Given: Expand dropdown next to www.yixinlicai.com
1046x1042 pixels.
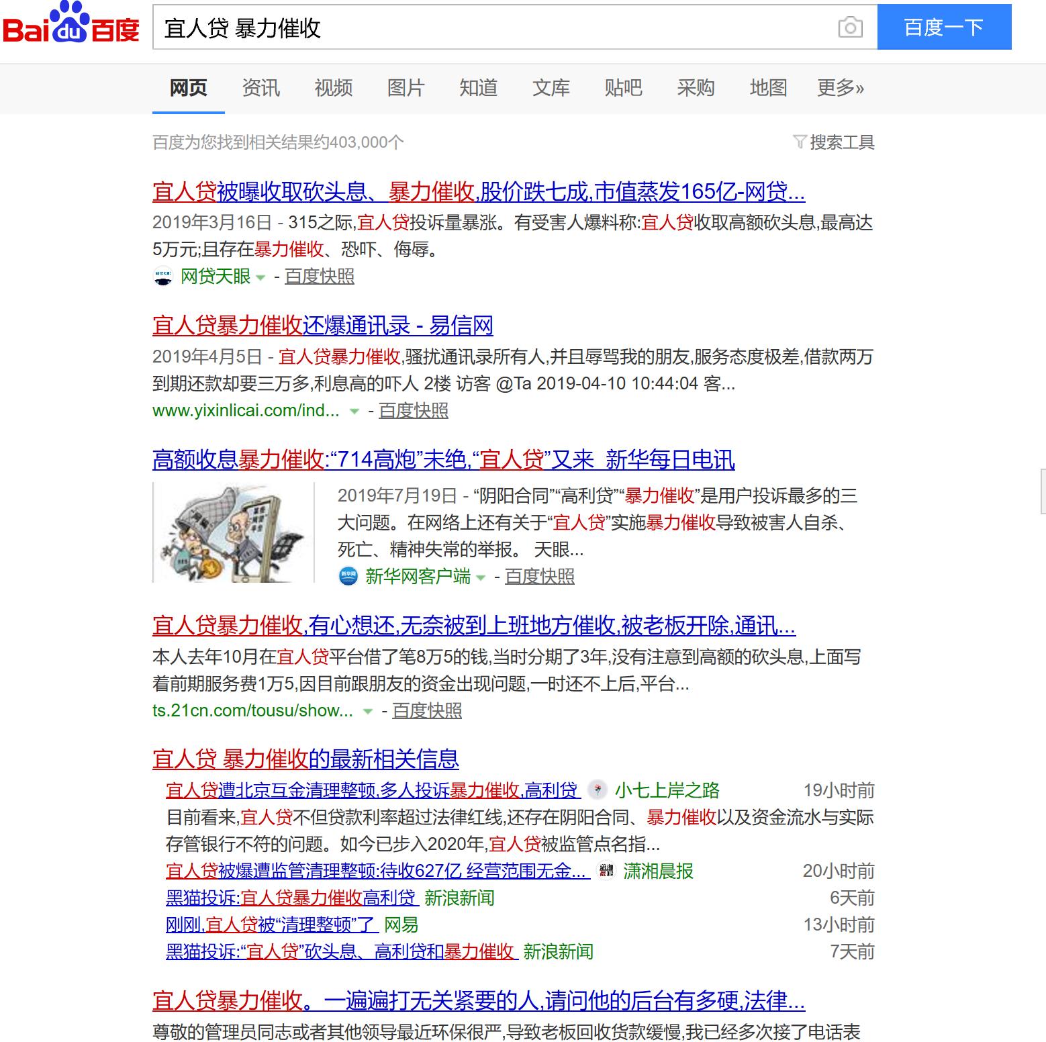Looking at the screenshot, I should [x=354, y=413].
